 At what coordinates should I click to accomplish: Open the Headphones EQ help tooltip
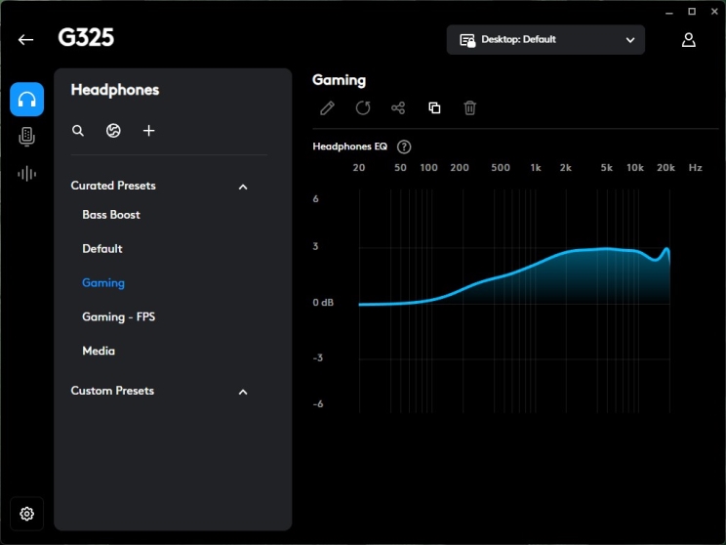coord(404,147)
